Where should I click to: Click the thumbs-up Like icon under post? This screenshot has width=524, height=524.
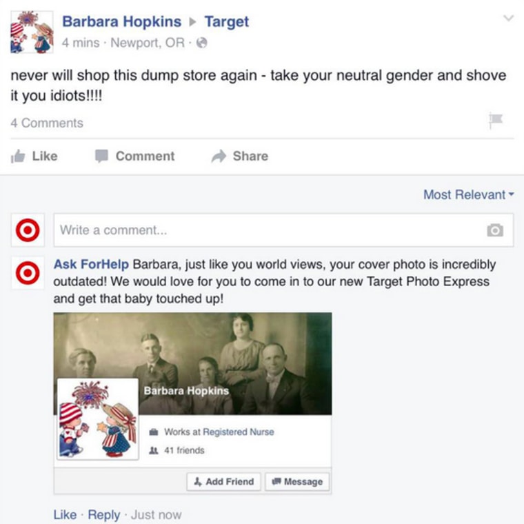(x=18, y=156)
